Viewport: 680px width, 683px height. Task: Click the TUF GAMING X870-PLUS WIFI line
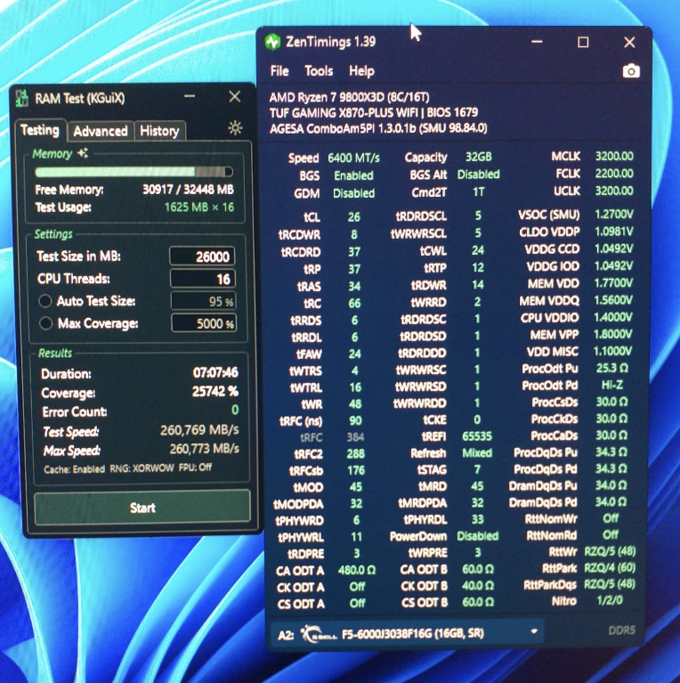pos(374,112)
